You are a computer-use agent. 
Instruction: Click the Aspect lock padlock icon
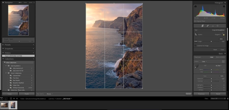(x=223, y=34)
